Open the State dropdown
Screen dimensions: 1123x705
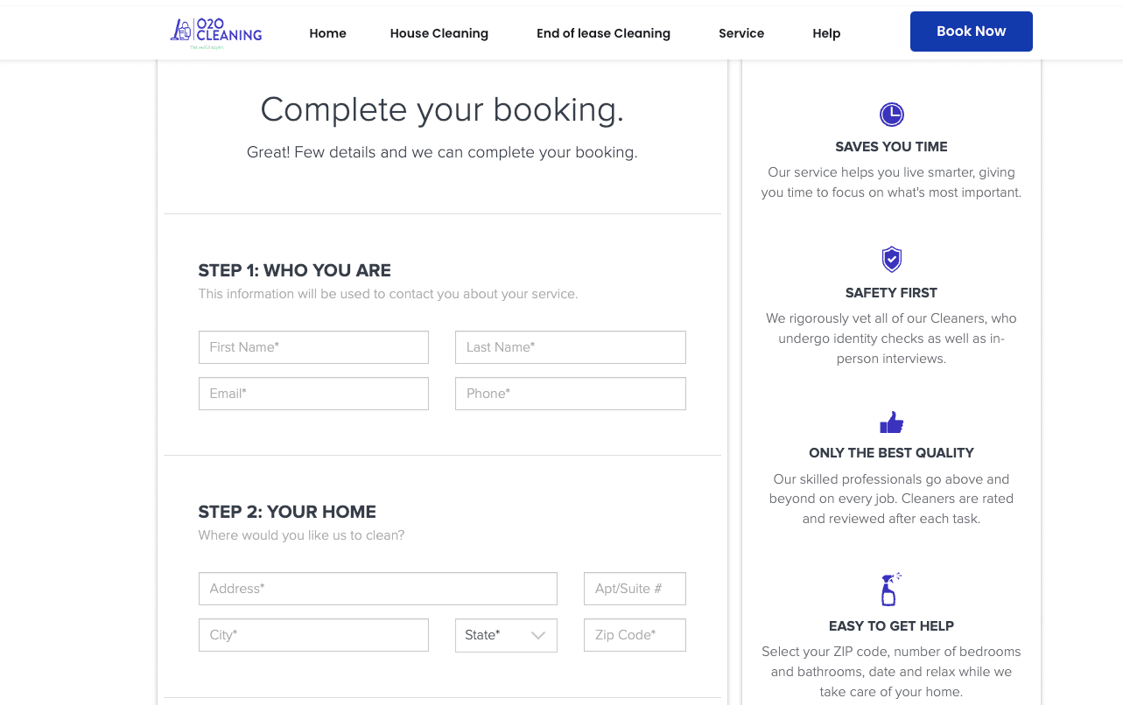[506, 635]
